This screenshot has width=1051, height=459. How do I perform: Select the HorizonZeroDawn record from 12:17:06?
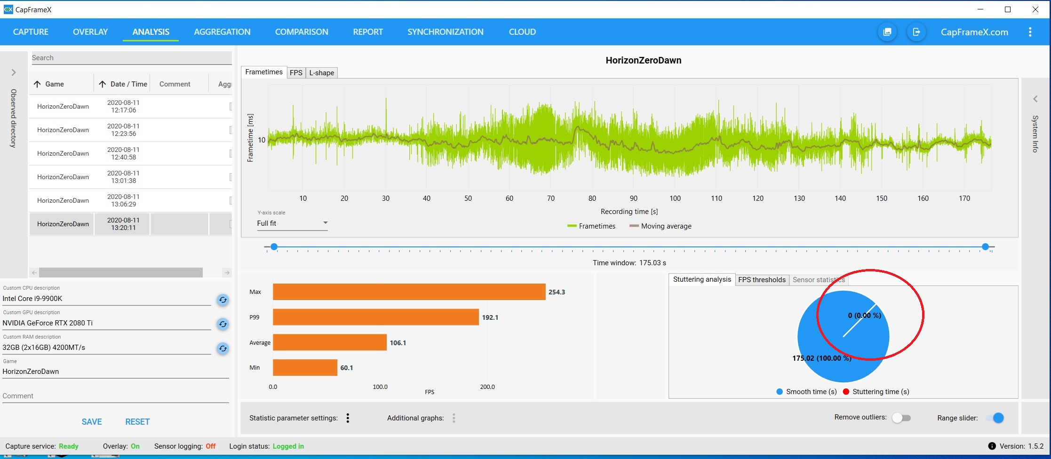click(x=130, y=106)
